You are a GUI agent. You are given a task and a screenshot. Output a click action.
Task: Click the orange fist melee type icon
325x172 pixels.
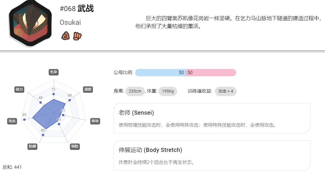[77, 36]
